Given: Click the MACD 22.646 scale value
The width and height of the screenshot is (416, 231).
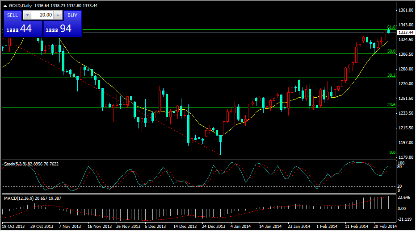Looking at the screenshot, I should tap(404, 198).
